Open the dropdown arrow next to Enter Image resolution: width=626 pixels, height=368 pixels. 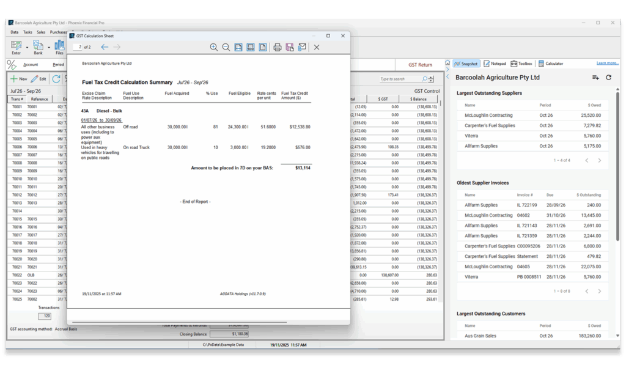pyautogui.click(x=27, y=48)
